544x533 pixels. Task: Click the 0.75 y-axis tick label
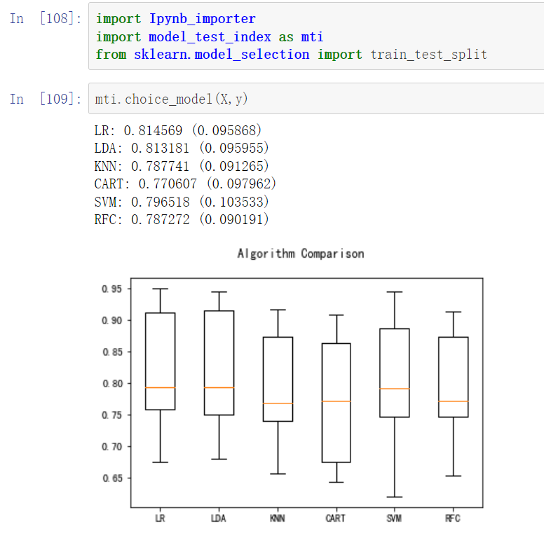[x=112, y=415]
